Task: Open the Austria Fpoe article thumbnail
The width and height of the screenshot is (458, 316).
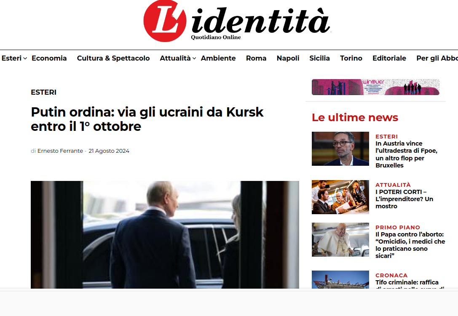Action: coord(340,149)
